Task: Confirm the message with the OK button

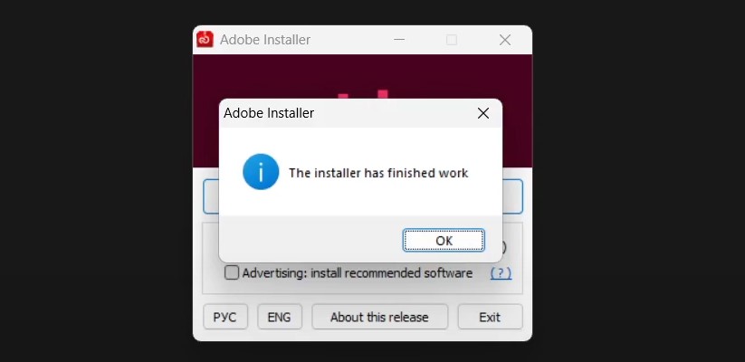Action: pyautogui.click(x=444, y=241)
